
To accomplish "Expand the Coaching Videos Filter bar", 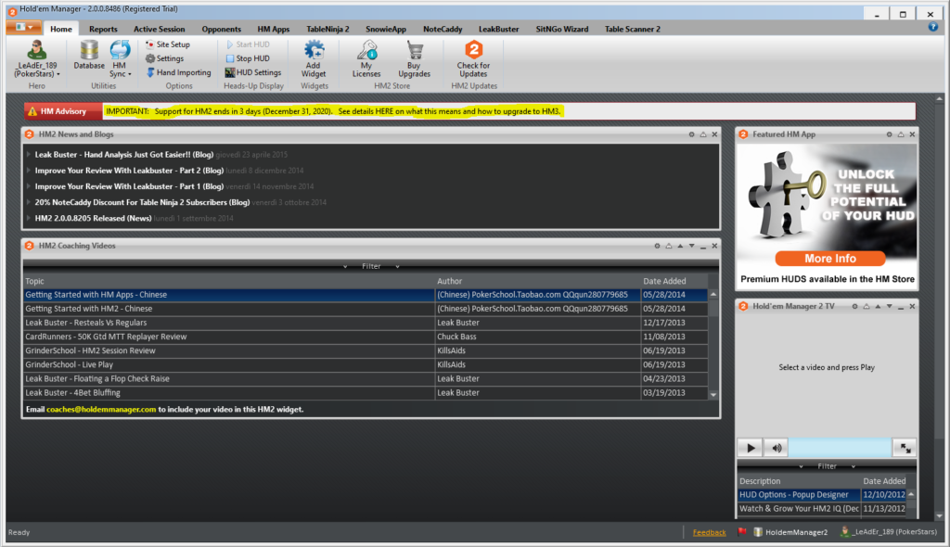I will coord(371,266).
